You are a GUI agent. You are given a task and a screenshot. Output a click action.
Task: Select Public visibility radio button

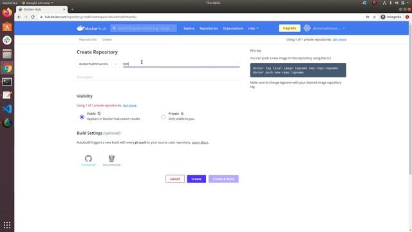pyautogui.click(x=82, y=117)
